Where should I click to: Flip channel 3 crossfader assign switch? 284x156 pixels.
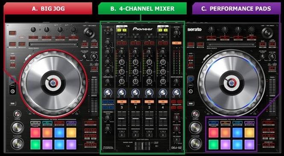pos(122,135)
